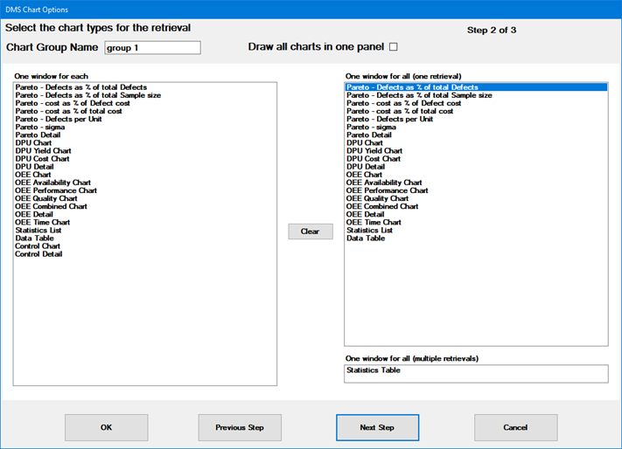The width and height of the screenshot is (622, 449).
Task: Select Data Table in right list
Action: (x=366, y=238)
